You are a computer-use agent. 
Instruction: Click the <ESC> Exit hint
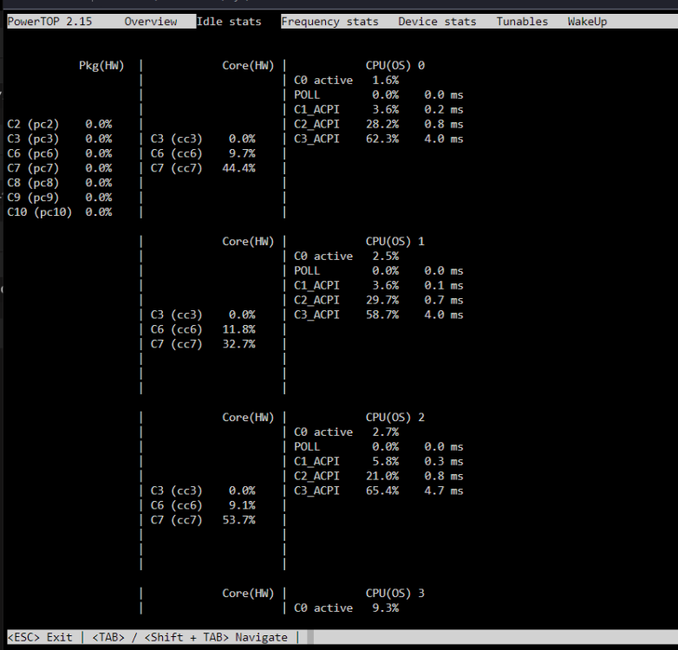pyautogui.click(x=40, y=638)
